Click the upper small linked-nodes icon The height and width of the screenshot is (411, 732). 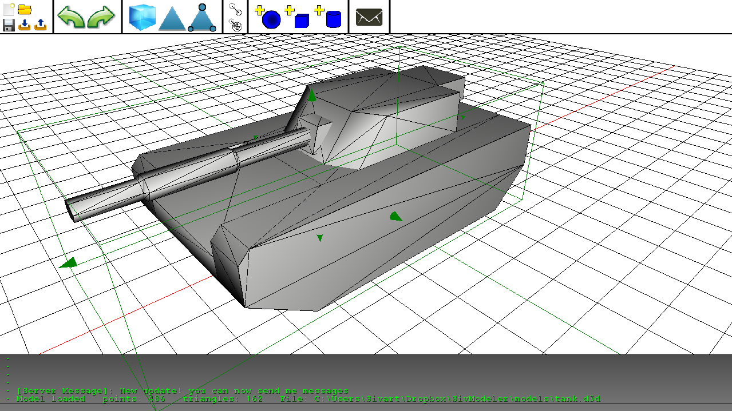click(235, 9)
